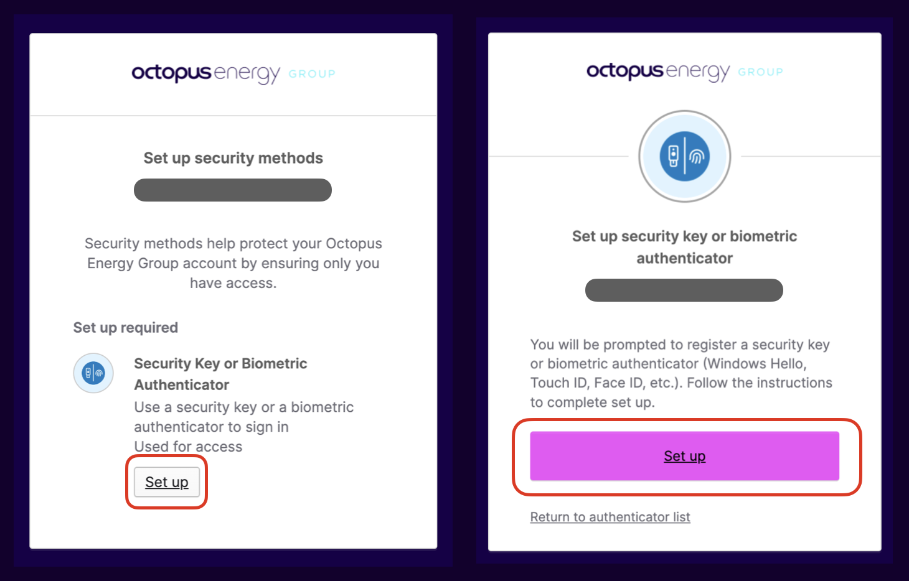Click the Set up required label
This screenshot has width=909, height=581.
[126, 327]
